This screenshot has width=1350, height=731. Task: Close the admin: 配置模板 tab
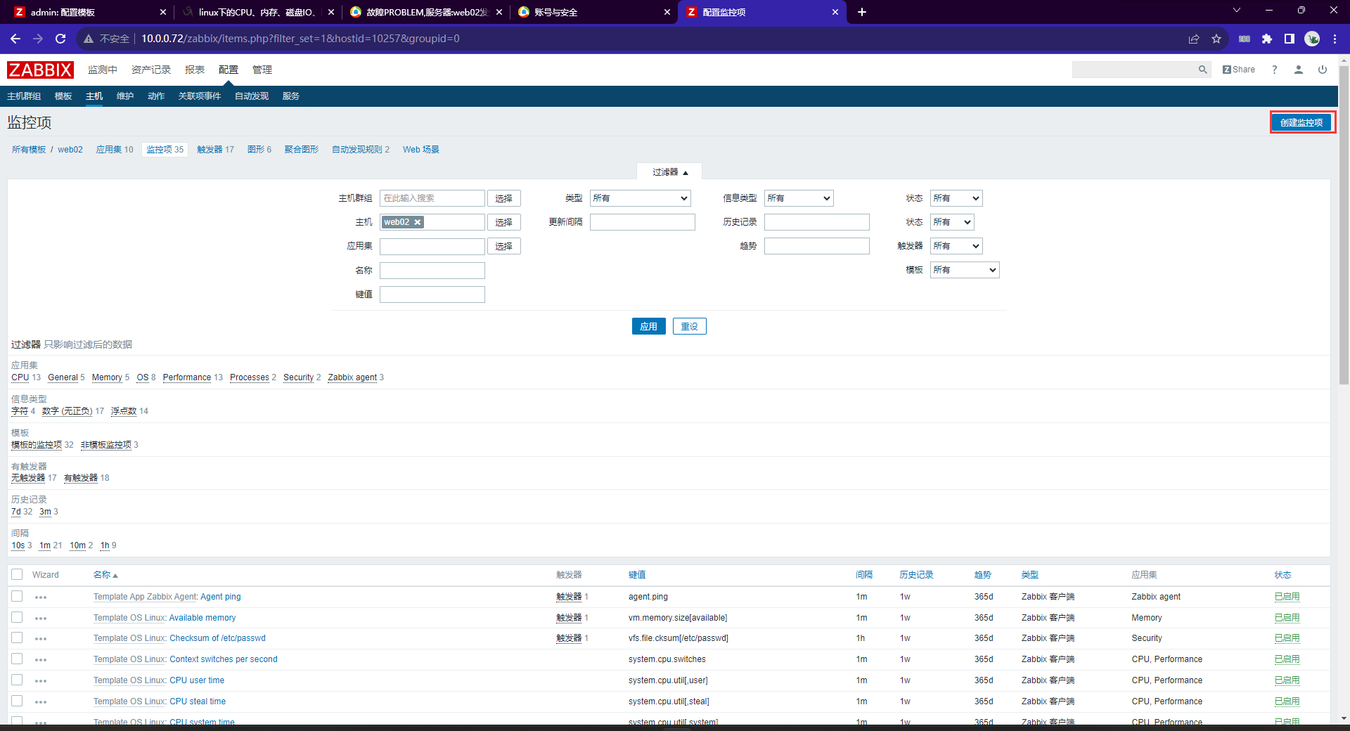(x=163, y=12)
